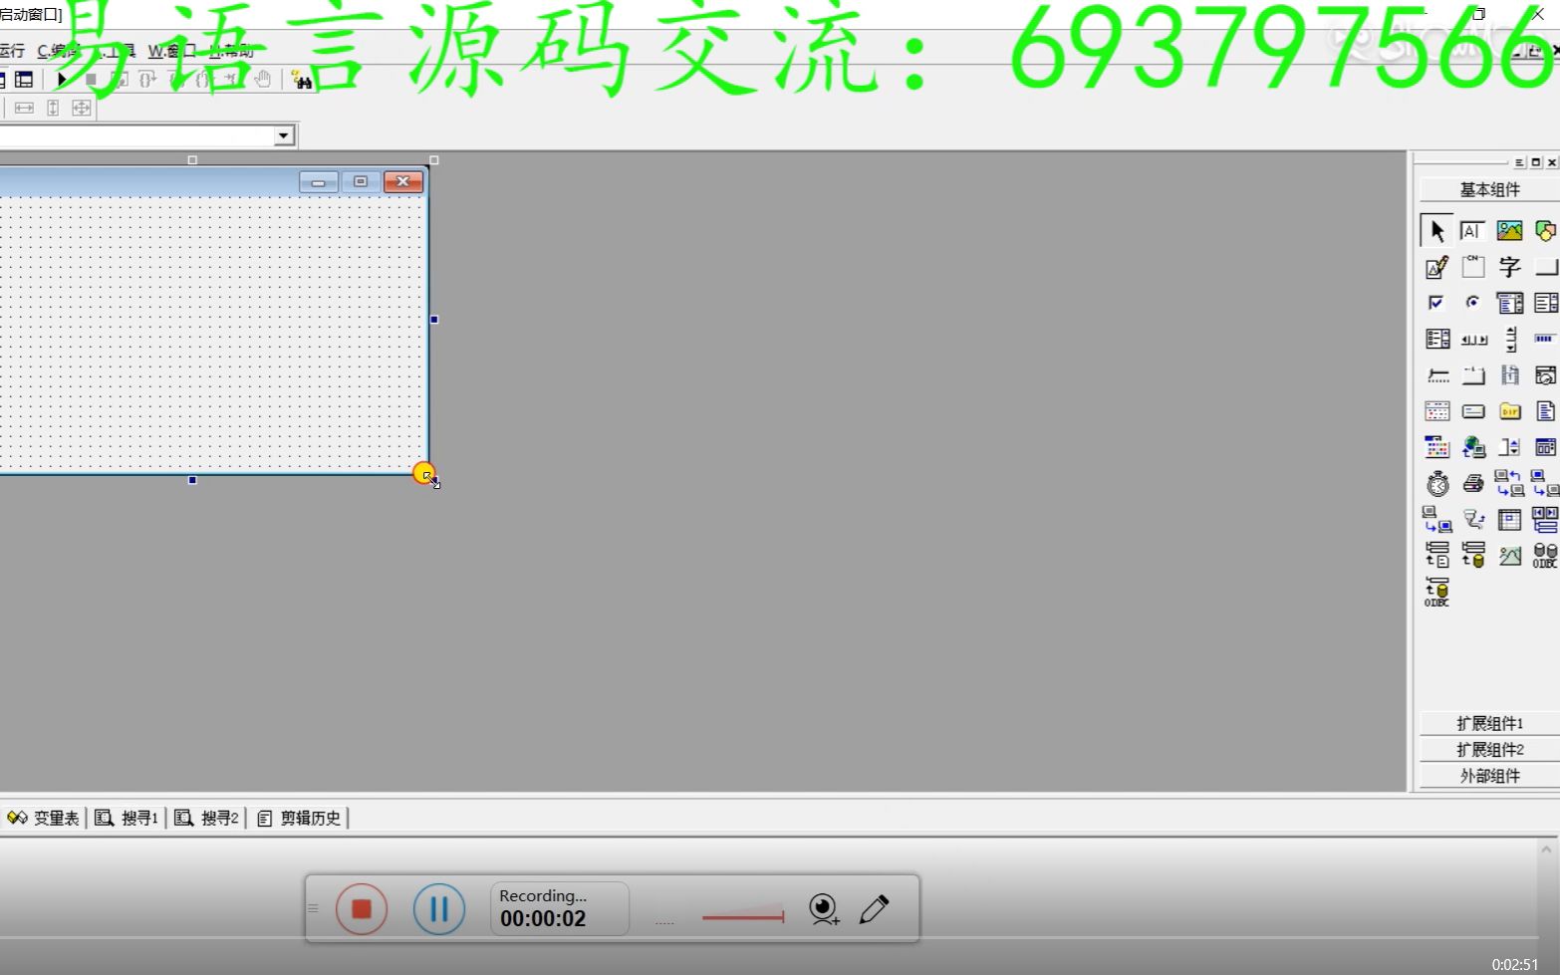
Task: Select the table grid component
Action: (1509, 520)
